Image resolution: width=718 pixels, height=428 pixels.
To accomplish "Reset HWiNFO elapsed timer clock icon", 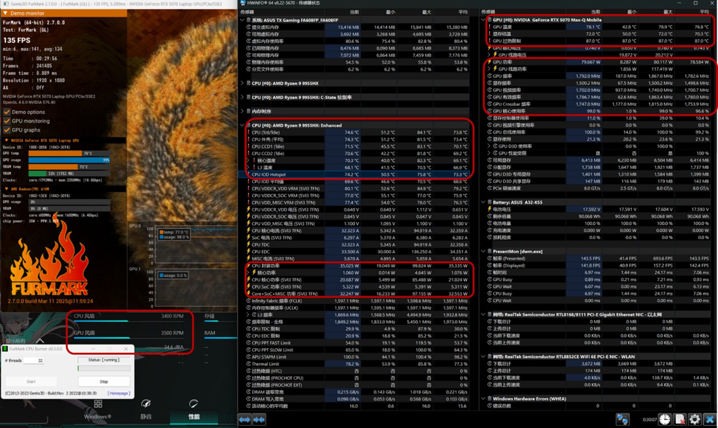I will tap(665, 419).
